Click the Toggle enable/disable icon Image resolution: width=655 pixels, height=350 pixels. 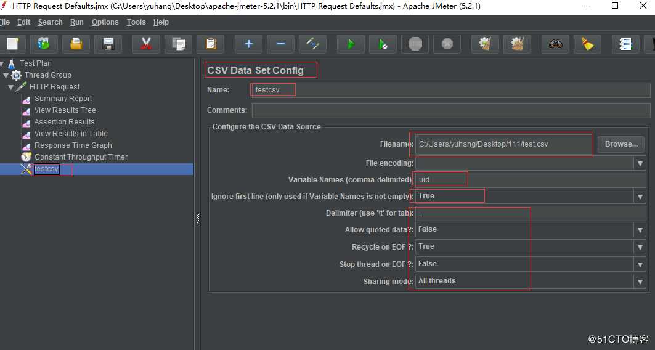click(x=313, y=44)
